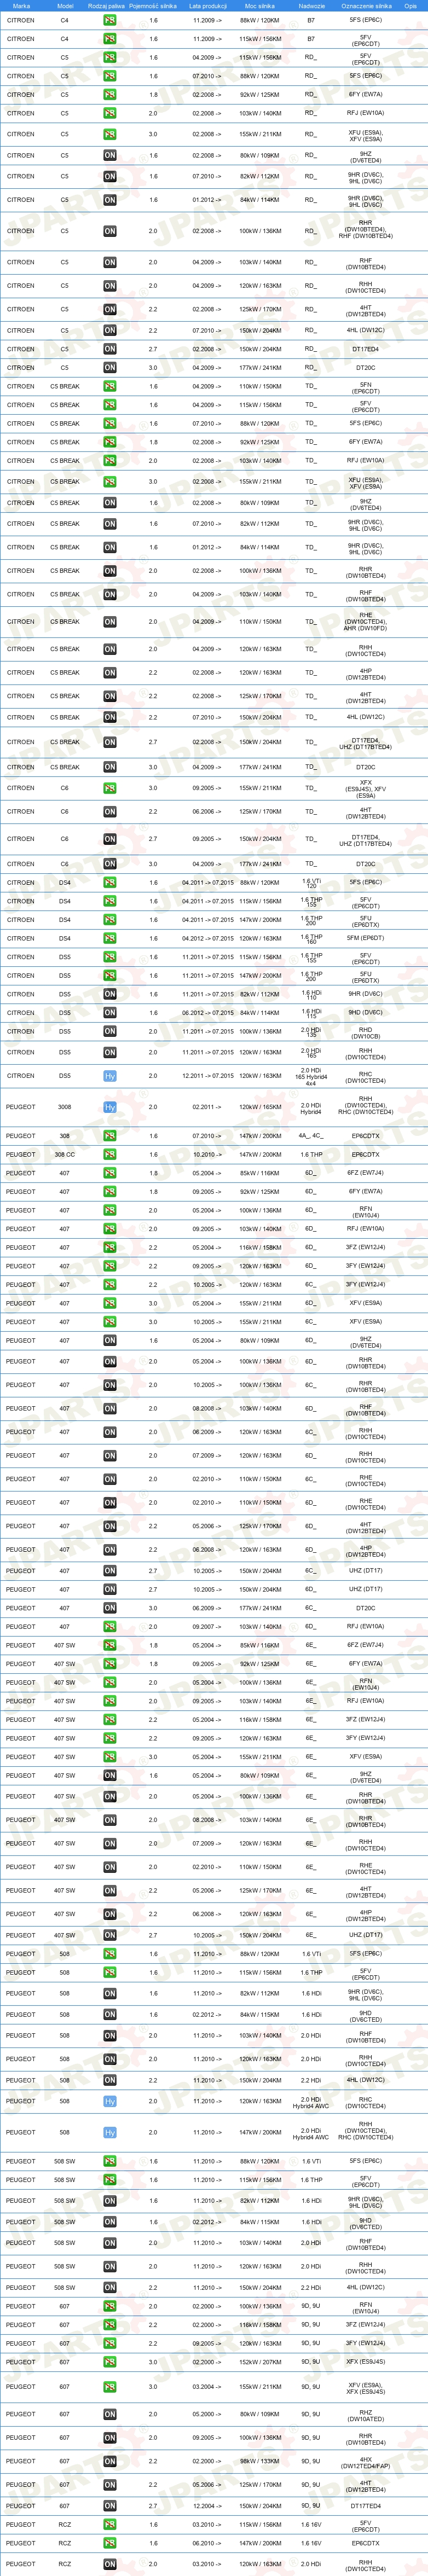Viewport: 428px width, 2576px height.
Task: Click Hy hybrid icon in Citroen DS5 row
Action: coord(110,1076)
